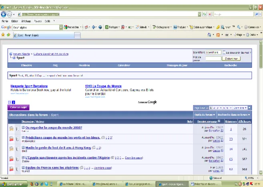Open the Dernière page pagination link

pos(240,108)
